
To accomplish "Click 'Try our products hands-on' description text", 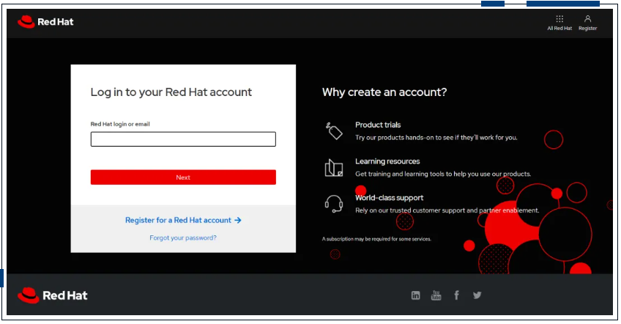I will click(x=436, y=138).
